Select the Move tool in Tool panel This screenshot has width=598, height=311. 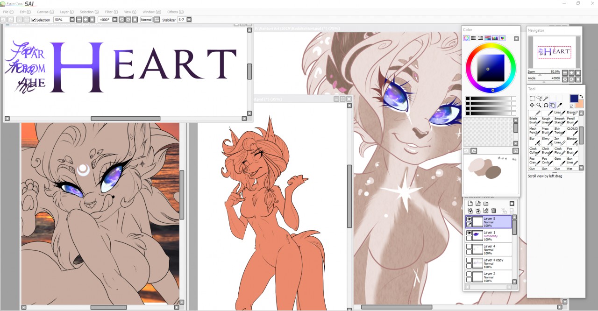coord(532,105)
